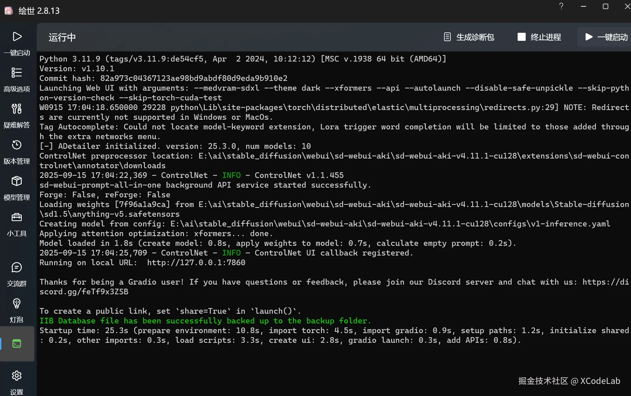Image resolution: width=631 pixels, height=396 pixels.
Task: Open 设置 settings page
Action: pos(17,382)
